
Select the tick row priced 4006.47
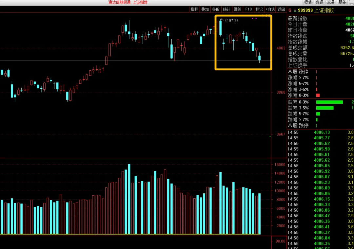[x=321, y=216]
